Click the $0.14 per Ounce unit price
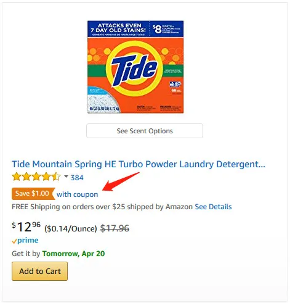 click(x=71, y=228)
